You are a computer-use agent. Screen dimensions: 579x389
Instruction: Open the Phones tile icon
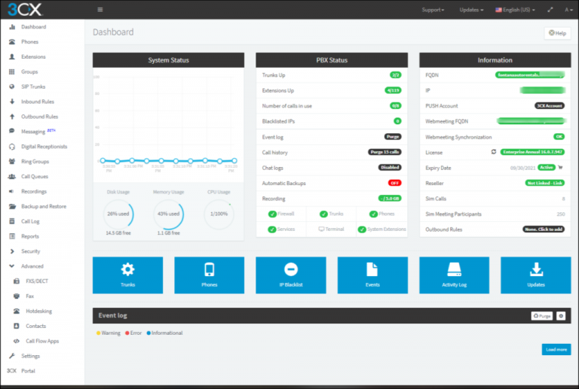click(209, 274)
